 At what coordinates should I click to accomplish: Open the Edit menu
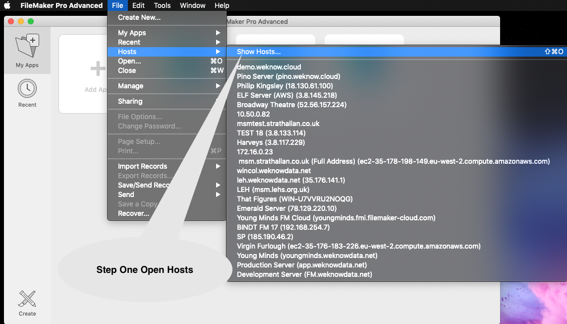[x=138, y=5]
